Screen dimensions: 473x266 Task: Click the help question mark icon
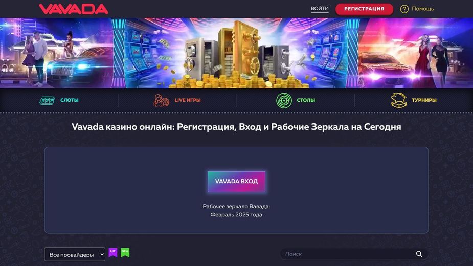(x=404, y=9)
